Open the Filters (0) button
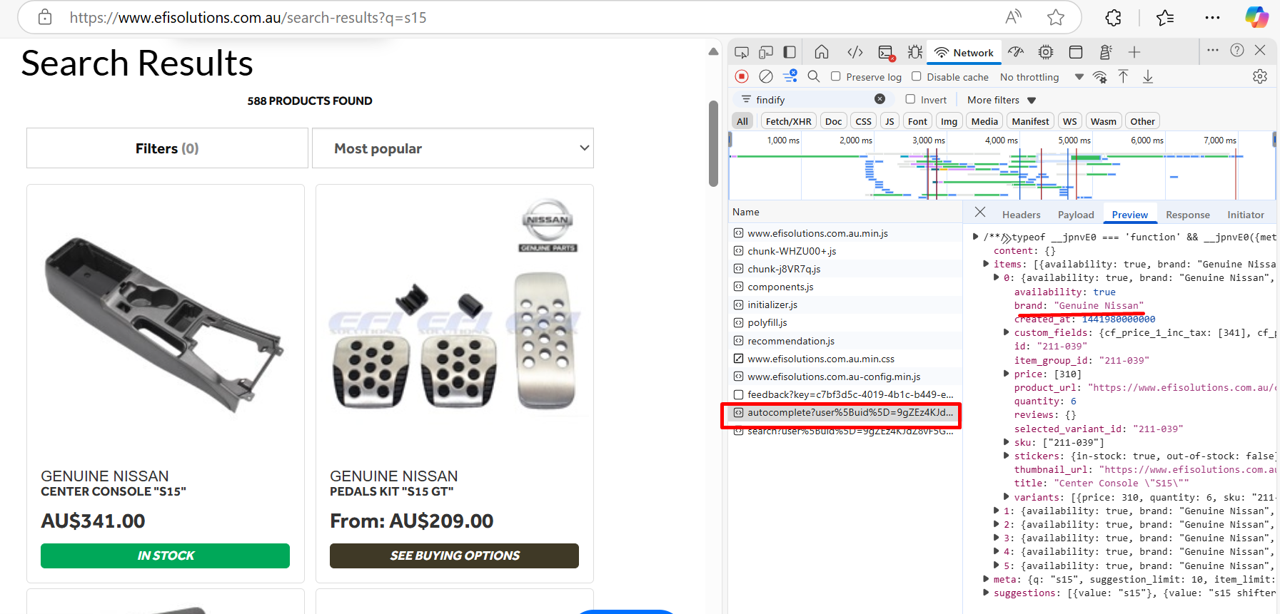The width and height of the screenshot is (1280, 614). [167, 148]
